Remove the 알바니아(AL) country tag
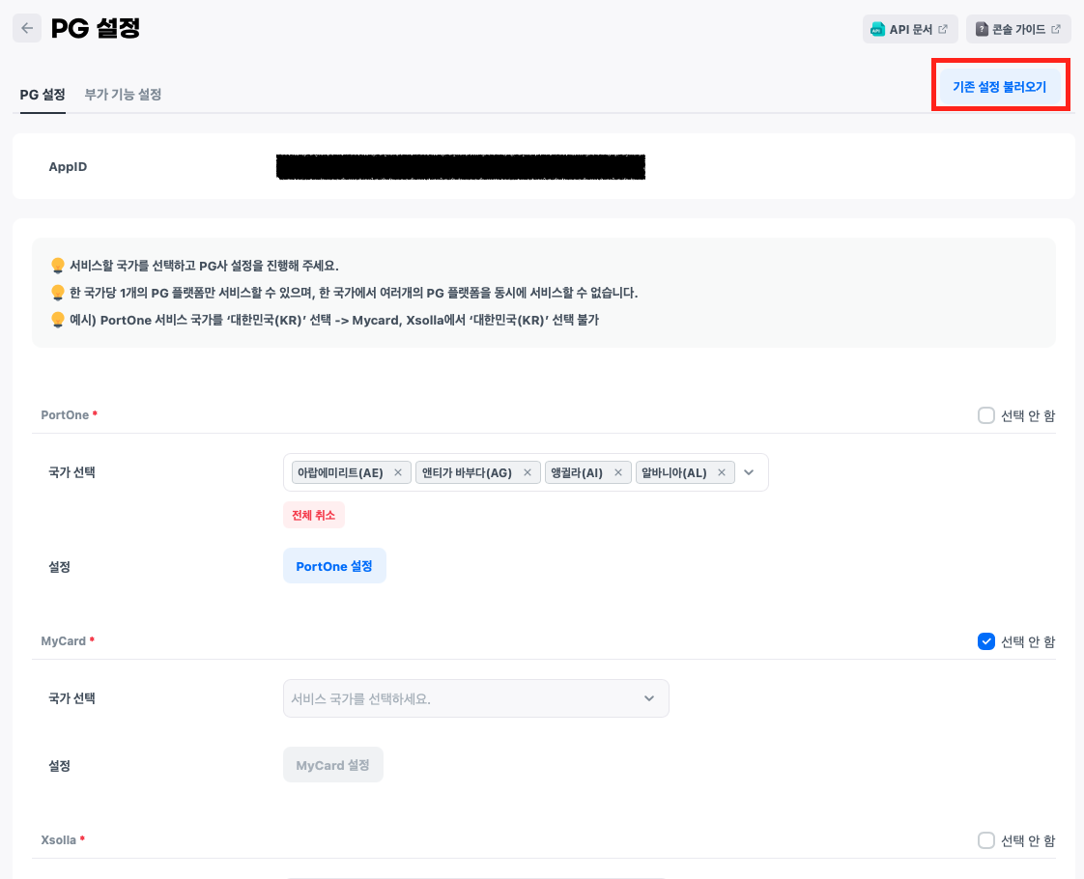 click(x=721, y=472)
